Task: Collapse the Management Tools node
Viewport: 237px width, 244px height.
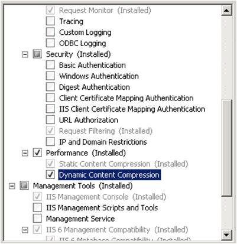Action: (12, 186)
